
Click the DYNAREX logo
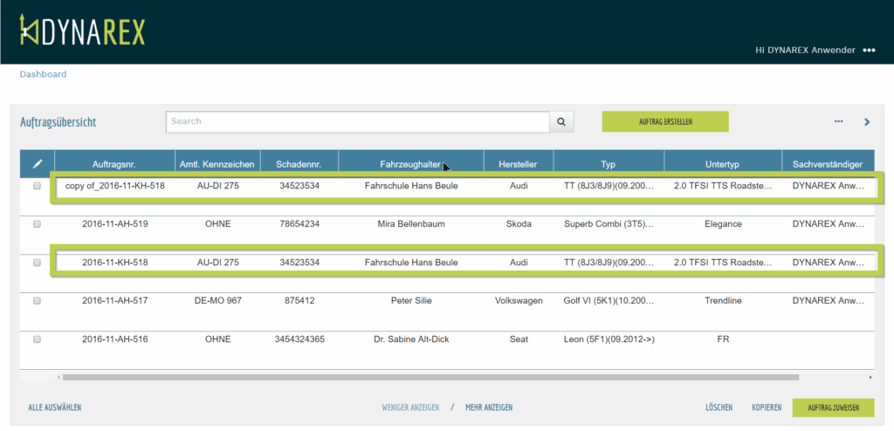pos(82,31)
